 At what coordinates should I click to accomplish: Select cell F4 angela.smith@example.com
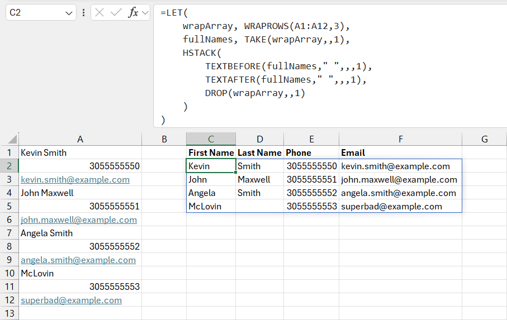click(x=401, y=193)
